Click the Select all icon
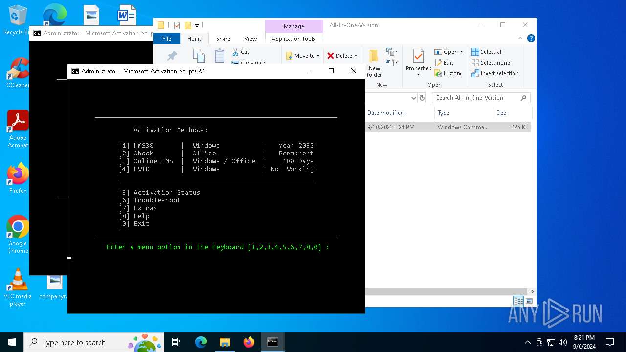Image resolution: width=626 pixels, height=352 pixels. [475, 52]
